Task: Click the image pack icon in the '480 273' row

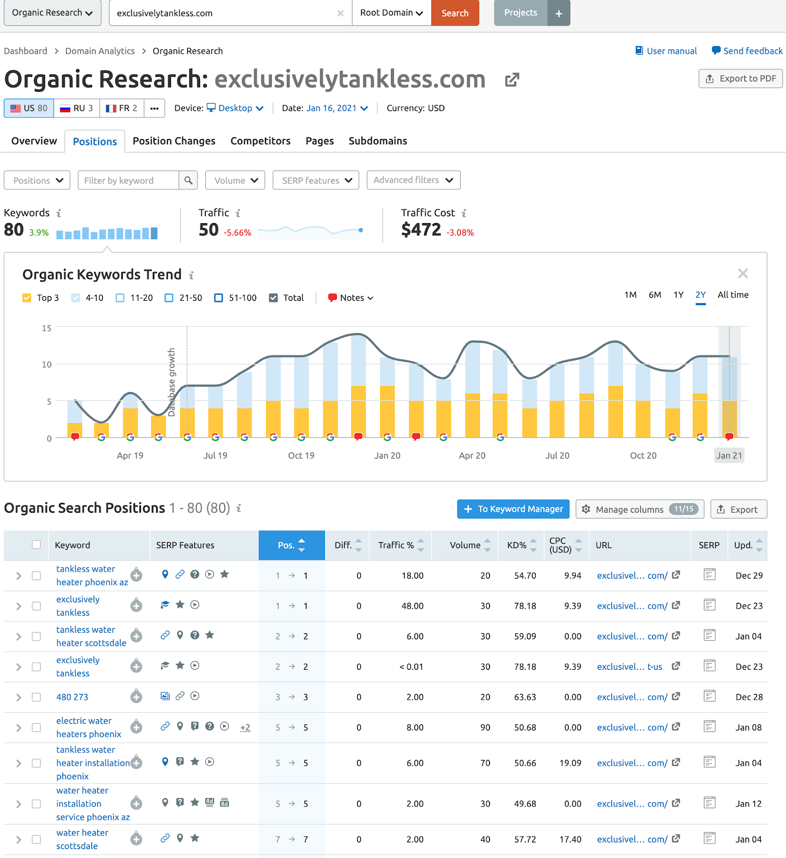Action: (x=165, y=696)
